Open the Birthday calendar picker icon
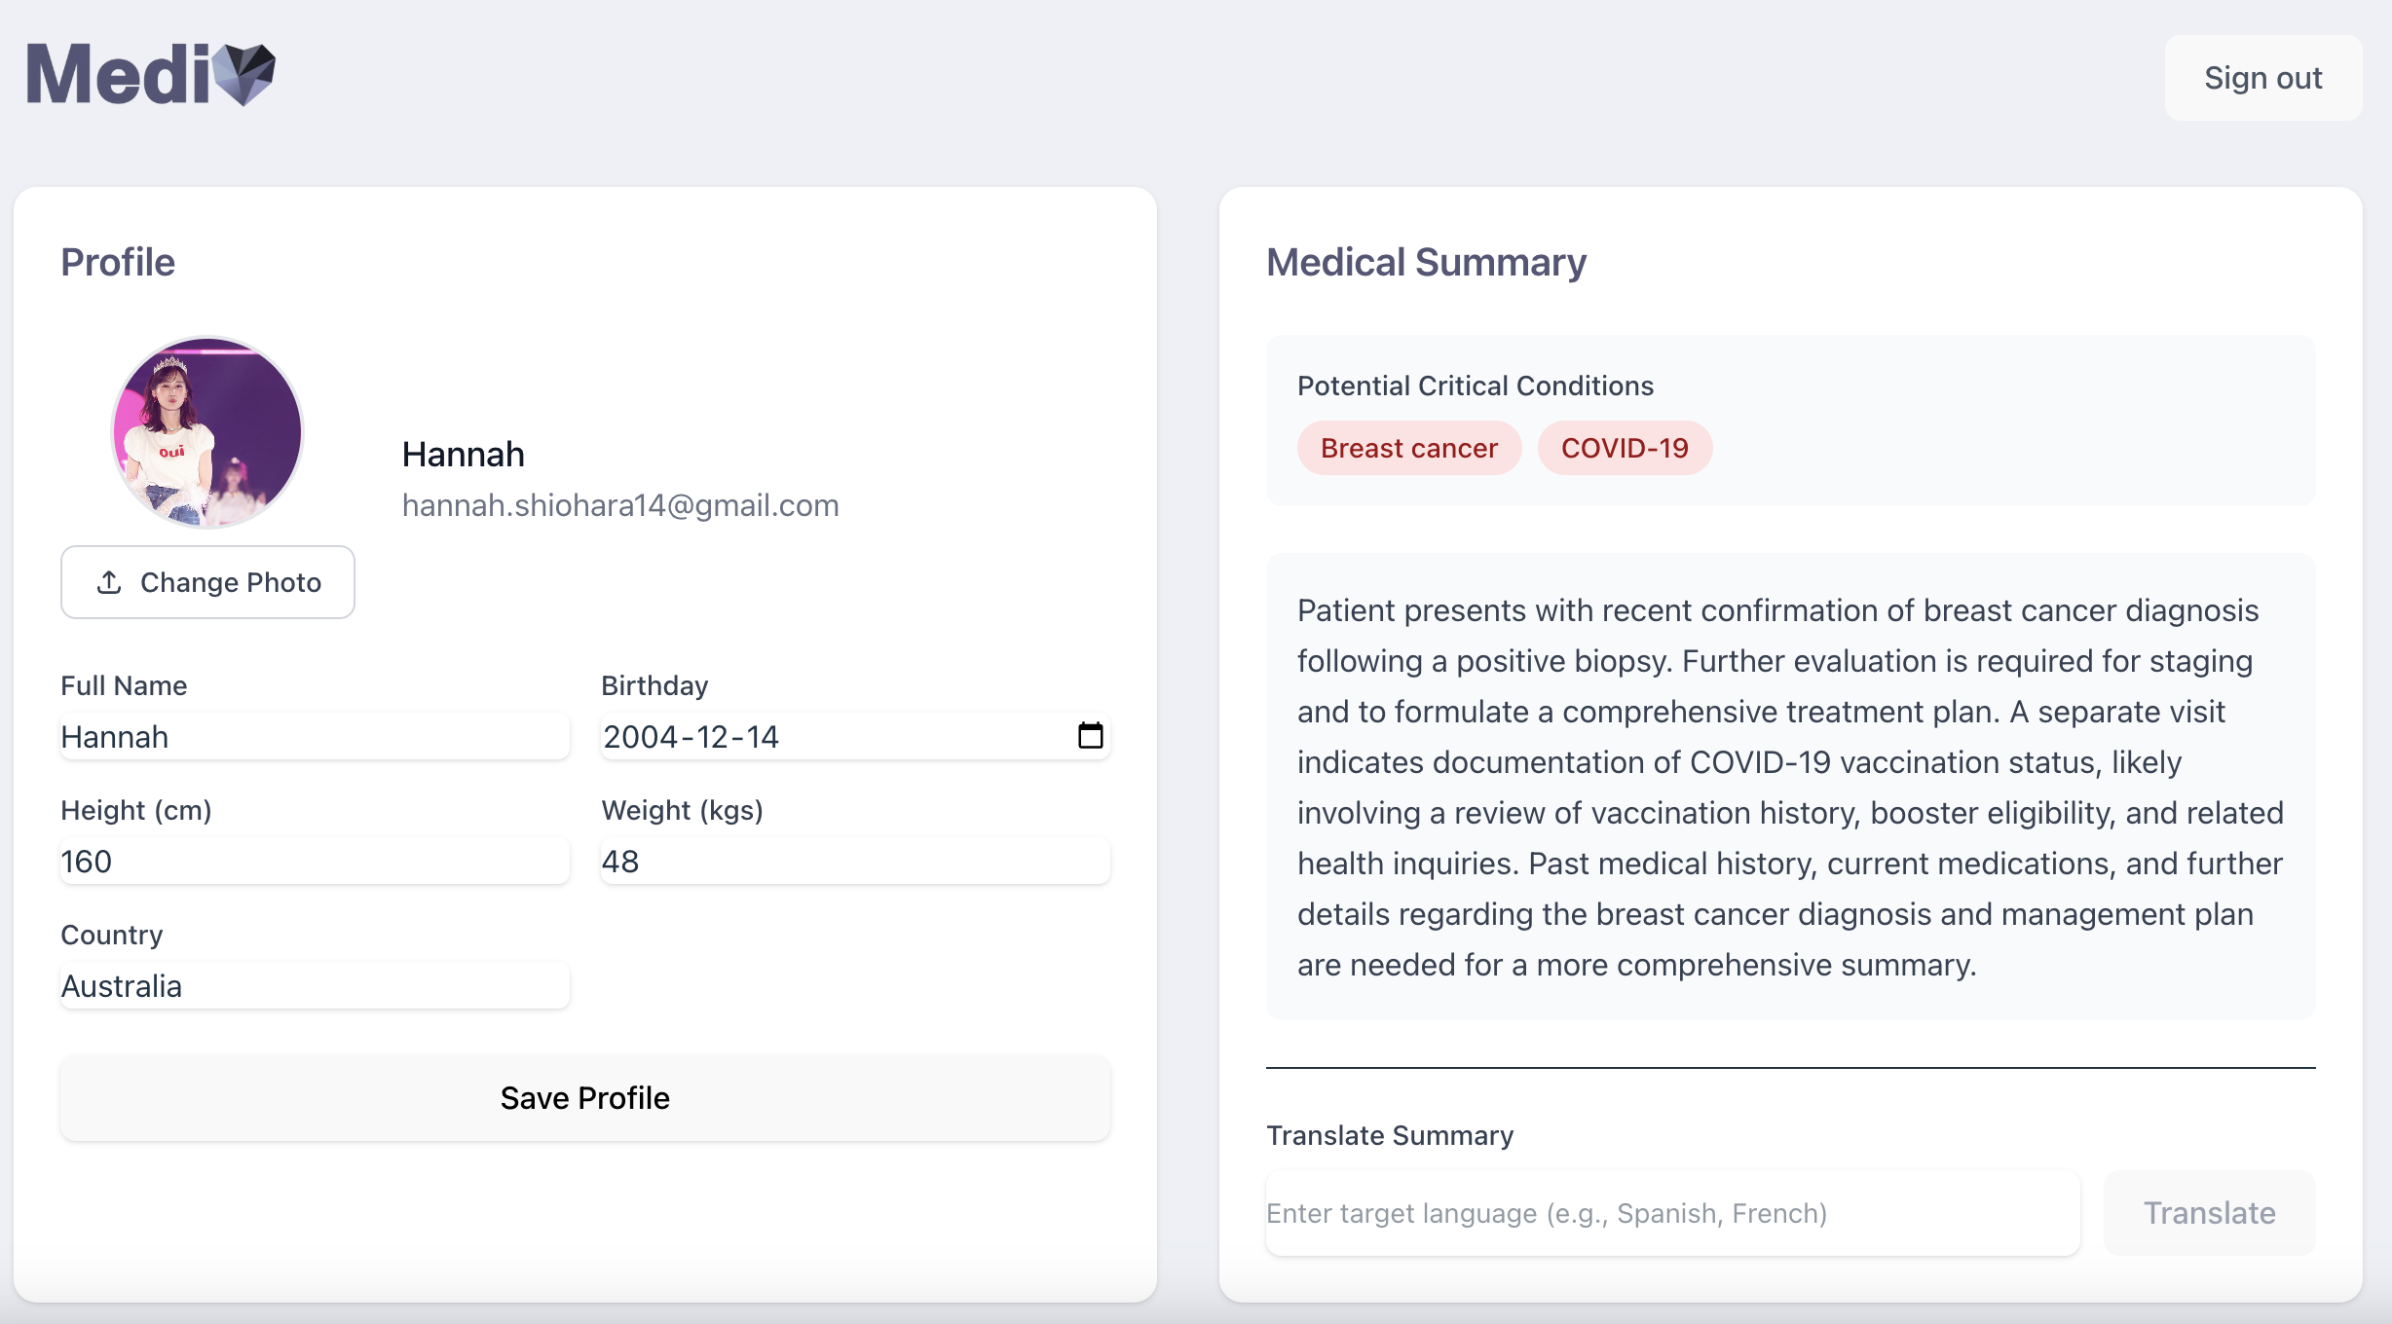Image resolution: width=2392 pixels, height=1324 pixels. tap(1090, 736)
